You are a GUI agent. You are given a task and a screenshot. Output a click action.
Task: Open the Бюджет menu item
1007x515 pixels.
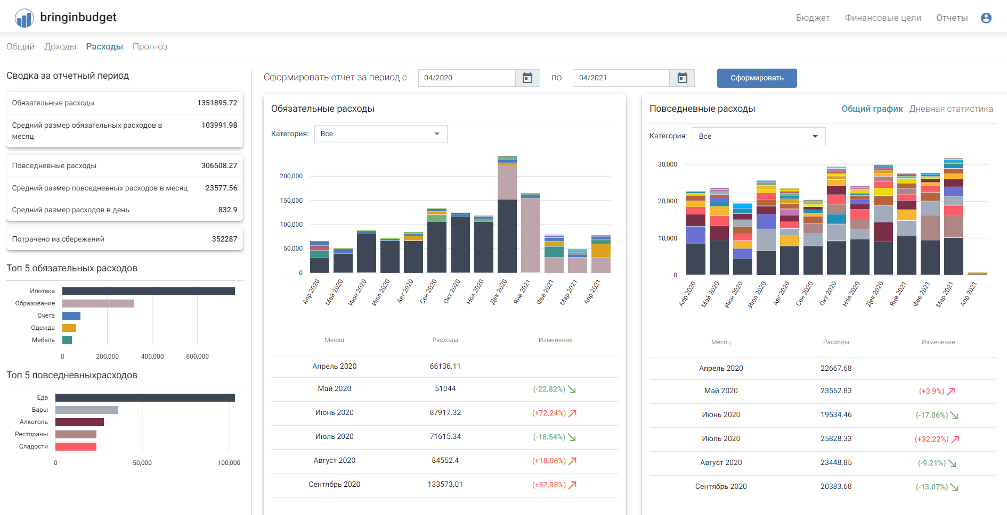[x=813, y=18]
